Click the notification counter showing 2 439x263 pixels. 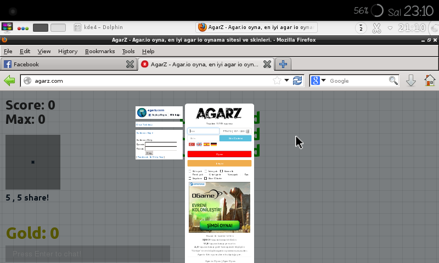pyautogui.click(x=361, y=28)
